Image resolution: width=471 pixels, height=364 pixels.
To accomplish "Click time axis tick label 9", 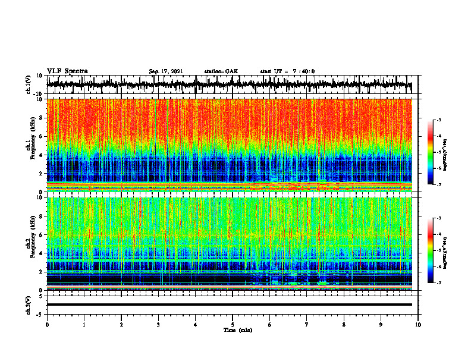I will coord(381,325).
